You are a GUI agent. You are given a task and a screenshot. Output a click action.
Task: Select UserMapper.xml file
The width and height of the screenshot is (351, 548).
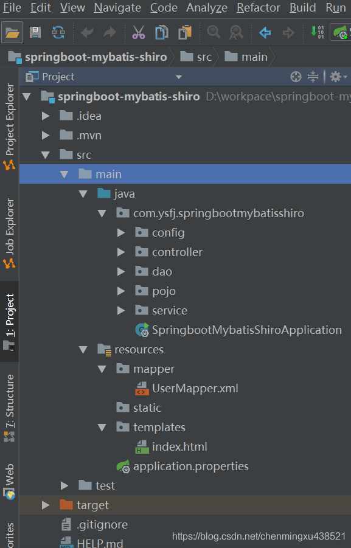coord(187,389)
